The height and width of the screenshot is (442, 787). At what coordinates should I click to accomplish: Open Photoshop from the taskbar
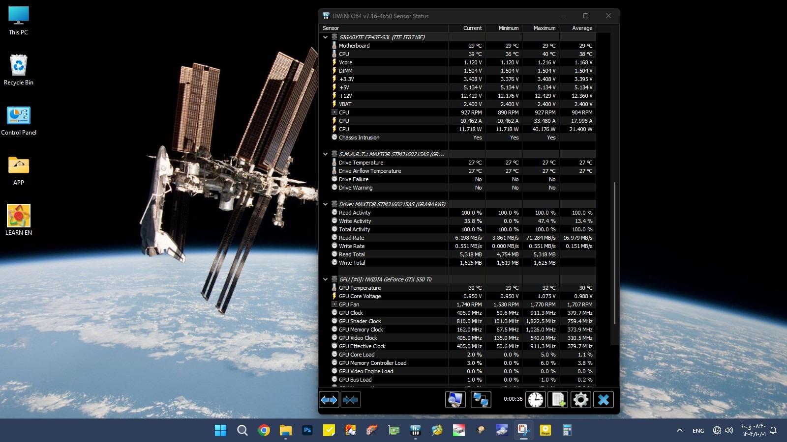point(307,431)
